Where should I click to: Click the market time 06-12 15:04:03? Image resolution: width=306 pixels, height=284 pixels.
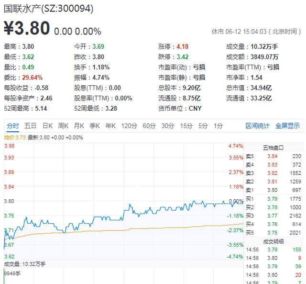[246, 32]
